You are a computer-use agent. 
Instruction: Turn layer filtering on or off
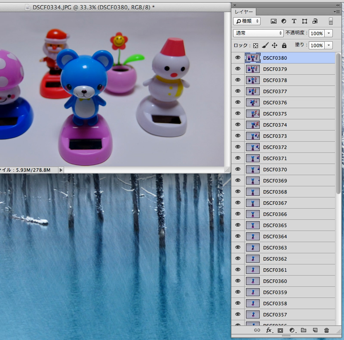[331, 21]
